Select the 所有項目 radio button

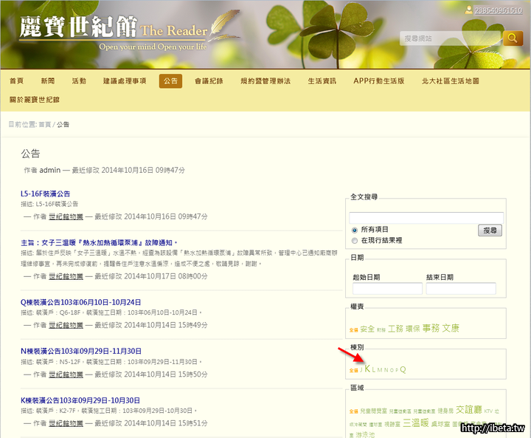click(x=355, y=230)
